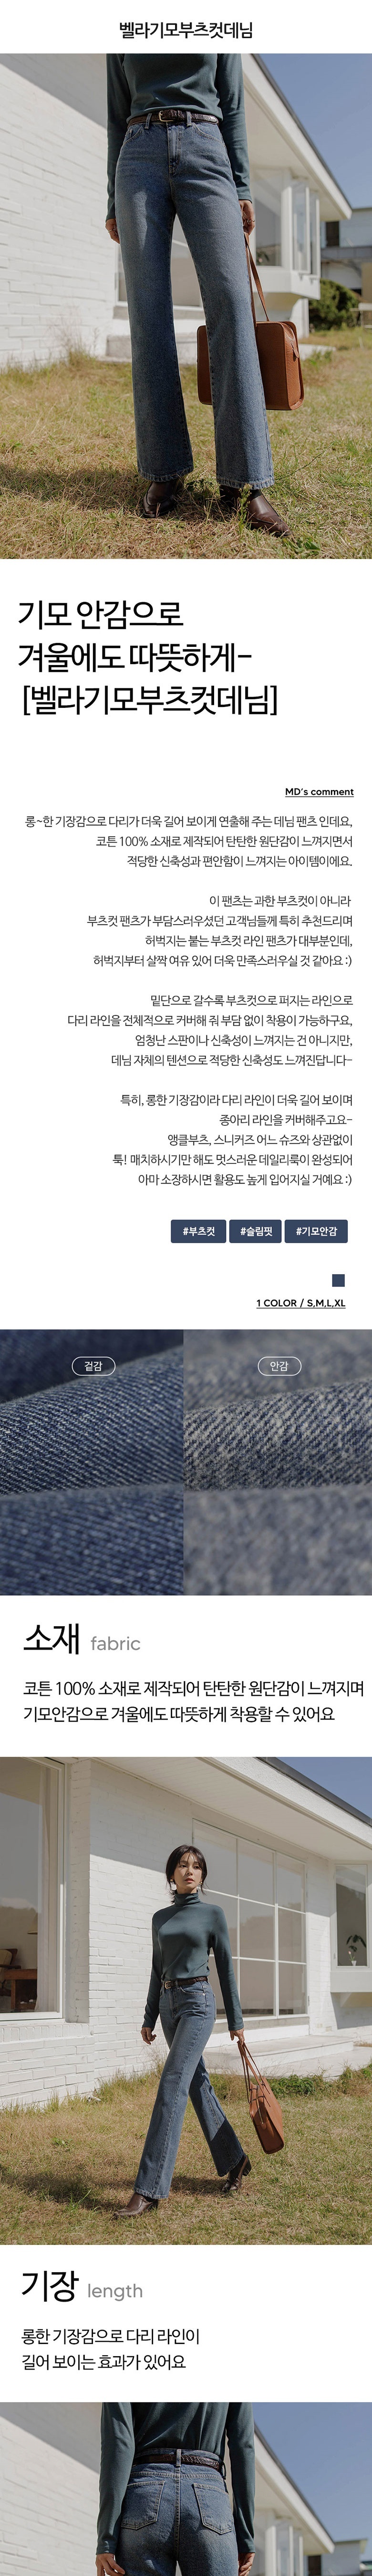Pick the navy blue color swatch

pyautogui.click(x=338, y=1280)
